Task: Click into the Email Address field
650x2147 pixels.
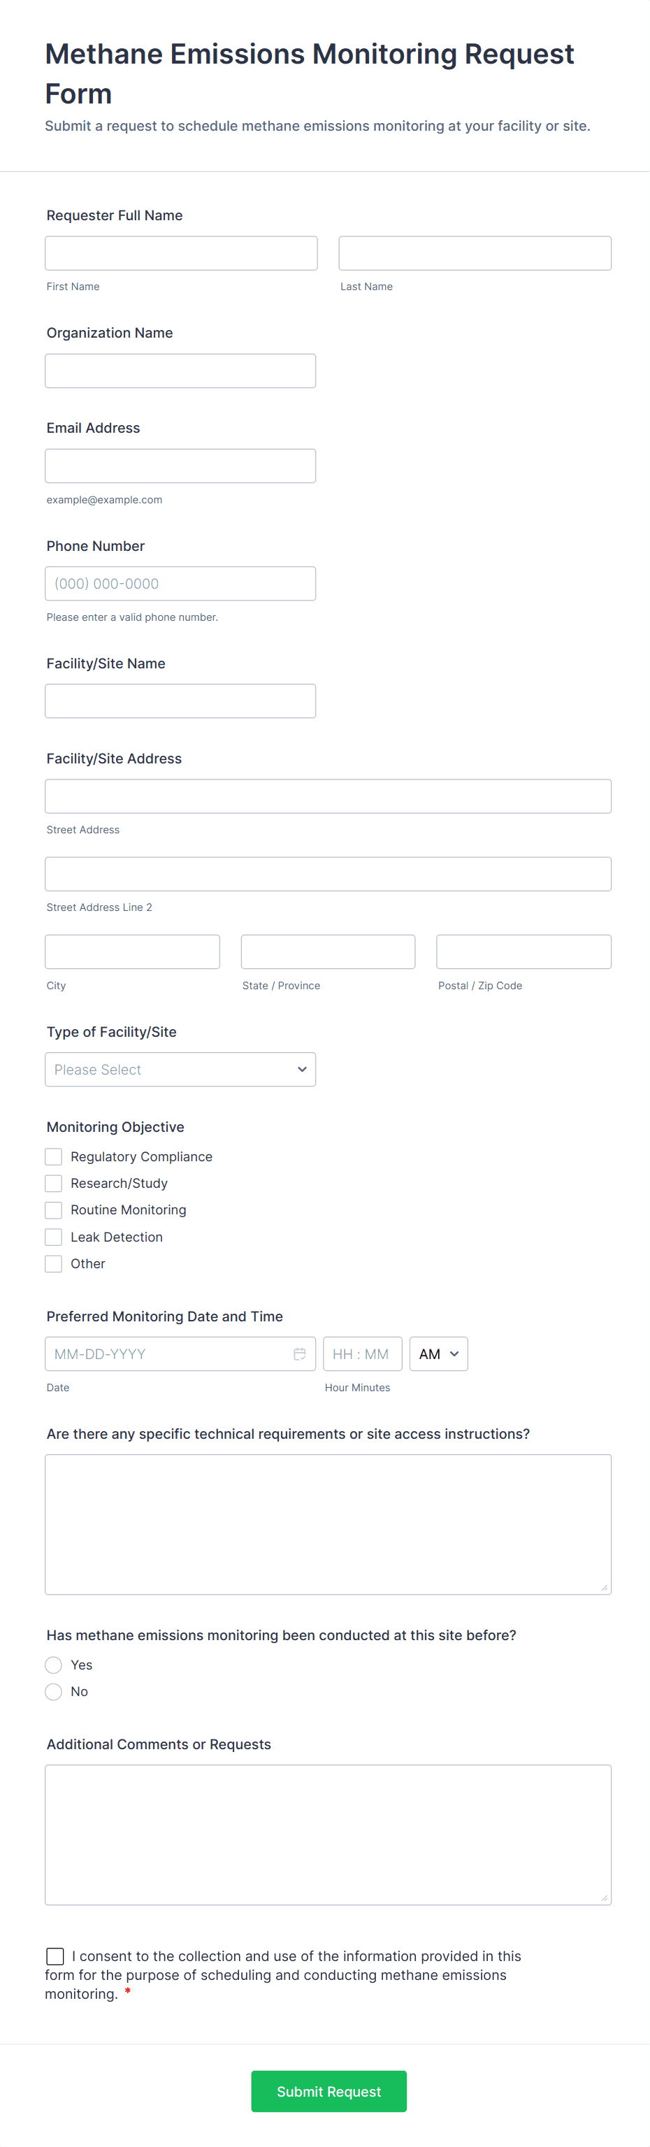Action: tap(180, 466)
